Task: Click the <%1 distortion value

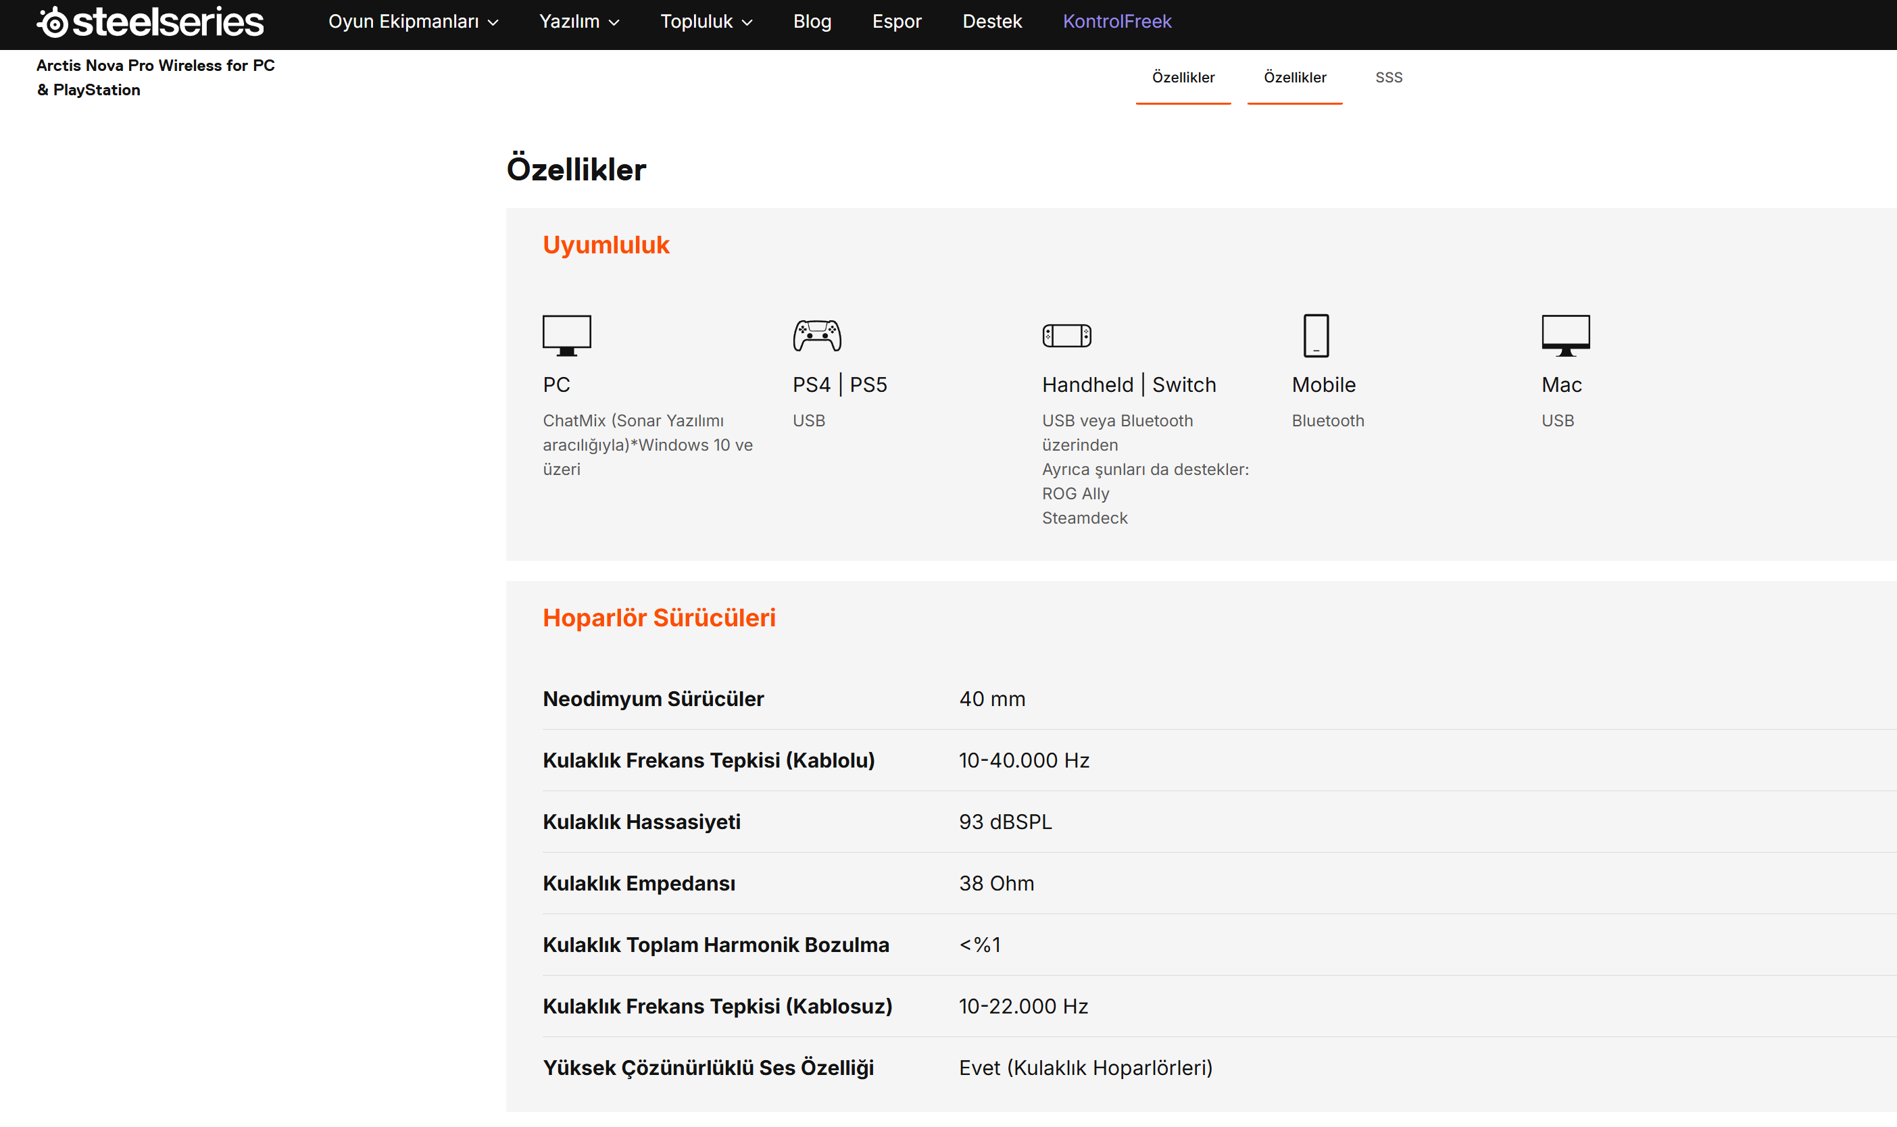Action: point(980,945)
